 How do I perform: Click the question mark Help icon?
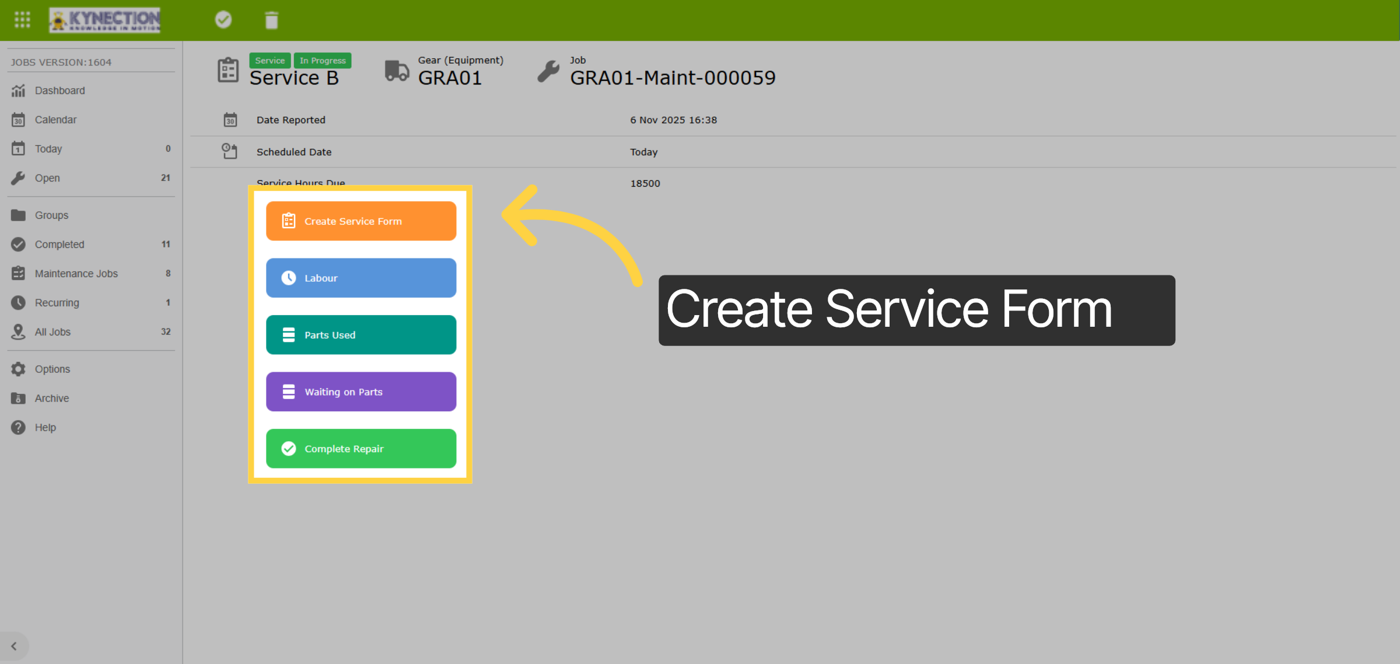18,428
